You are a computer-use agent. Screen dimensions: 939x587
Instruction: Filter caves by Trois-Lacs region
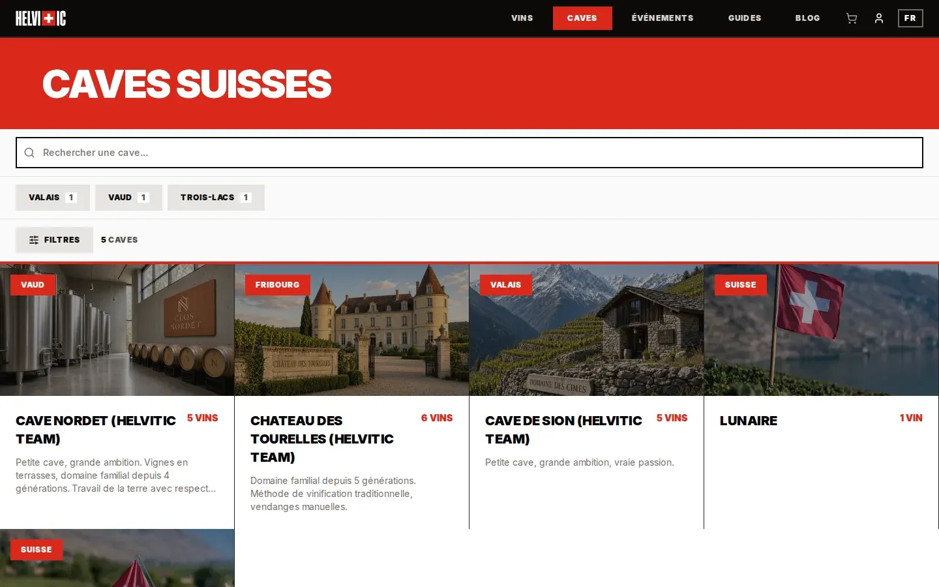(x=216, y=198)
